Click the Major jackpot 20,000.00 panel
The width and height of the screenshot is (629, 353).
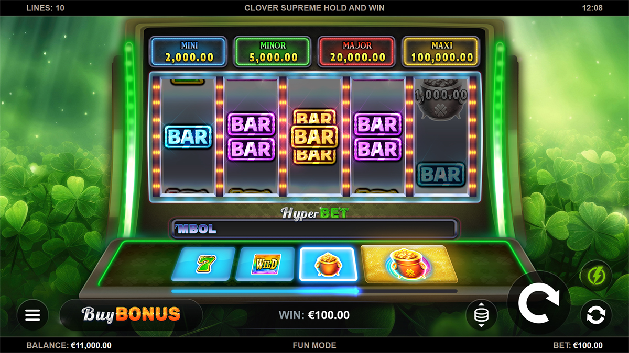pos(356,52)
